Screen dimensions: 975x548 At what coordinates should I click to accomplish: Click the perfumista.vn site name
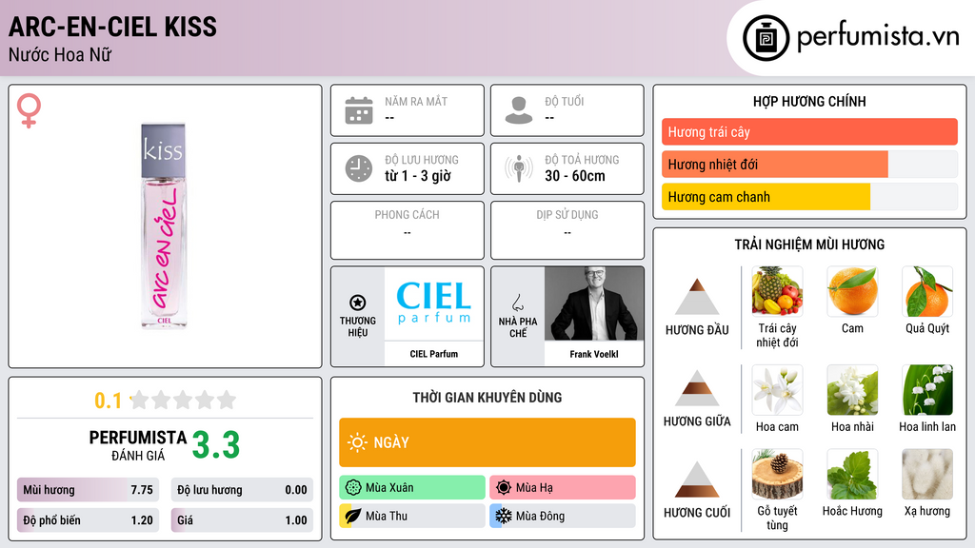pyautogui.click(x=878, y=37)
